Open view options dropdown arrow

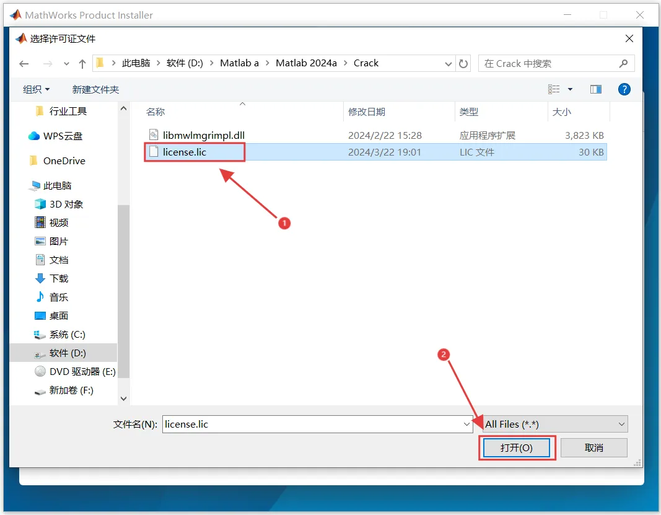(570, 89)
